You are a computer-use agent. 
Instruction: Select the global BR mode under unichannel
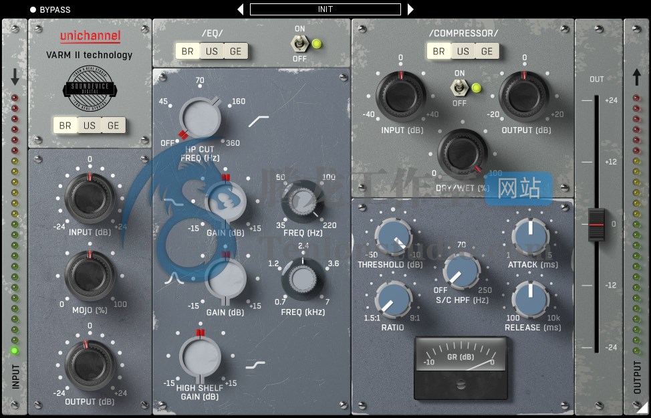[x=65, y=125]
